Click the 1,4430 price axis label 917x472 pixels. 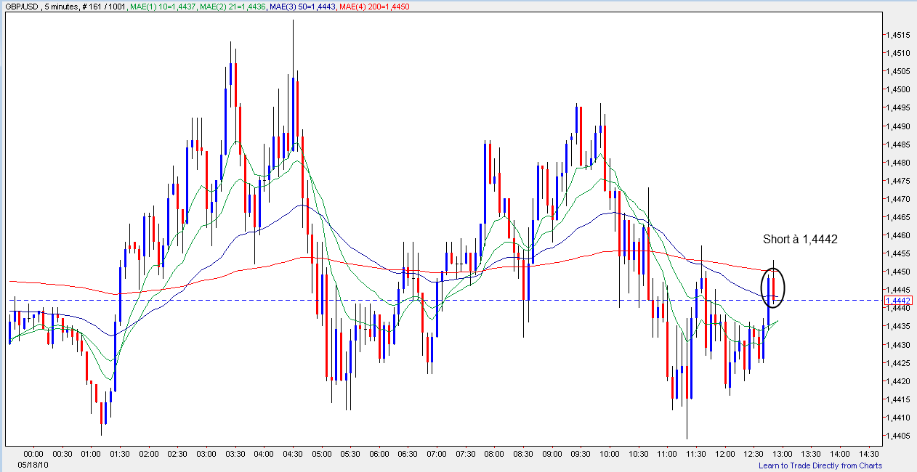point(897,345)
